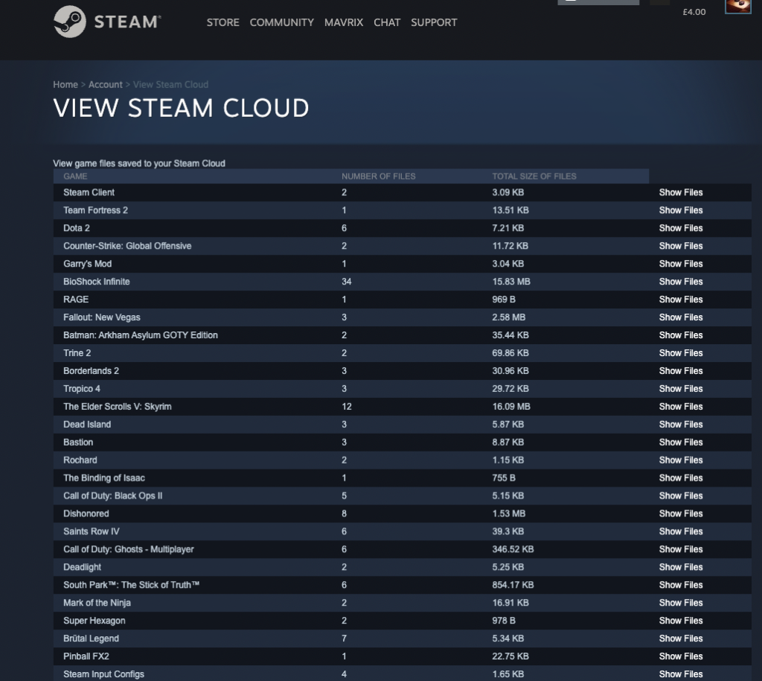Show files for Call of Duty: Ghosts

coord(681,549)
